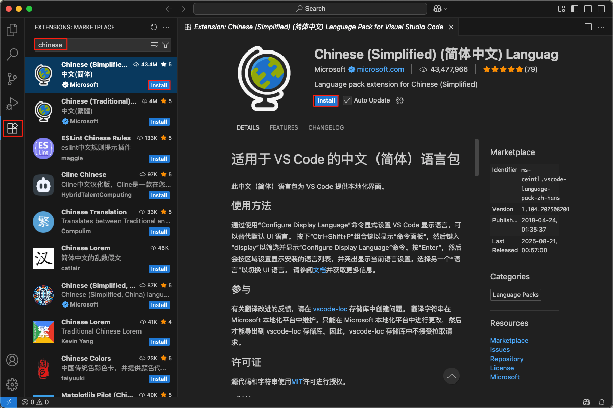The height and width of the screenshot is (408, 613).
Task: Open the vscode-loc repository link
Action: click(330, 309)
